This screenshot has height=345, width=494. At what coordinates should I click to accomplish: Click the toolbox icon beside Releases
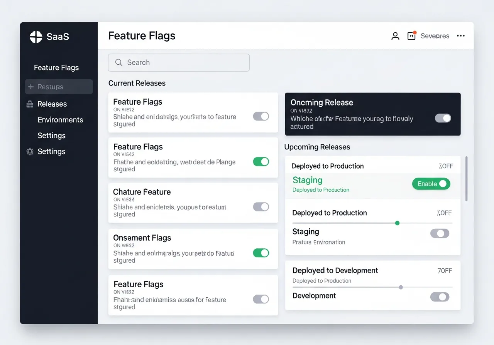coord(30,104)
